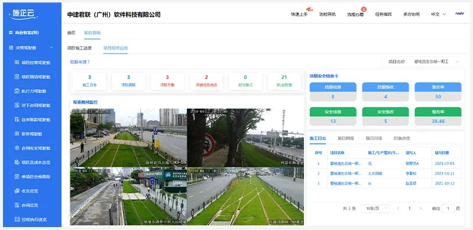
Task: Click the 财务驾驶舱 sidebar icon
Action: pos(17,134)
